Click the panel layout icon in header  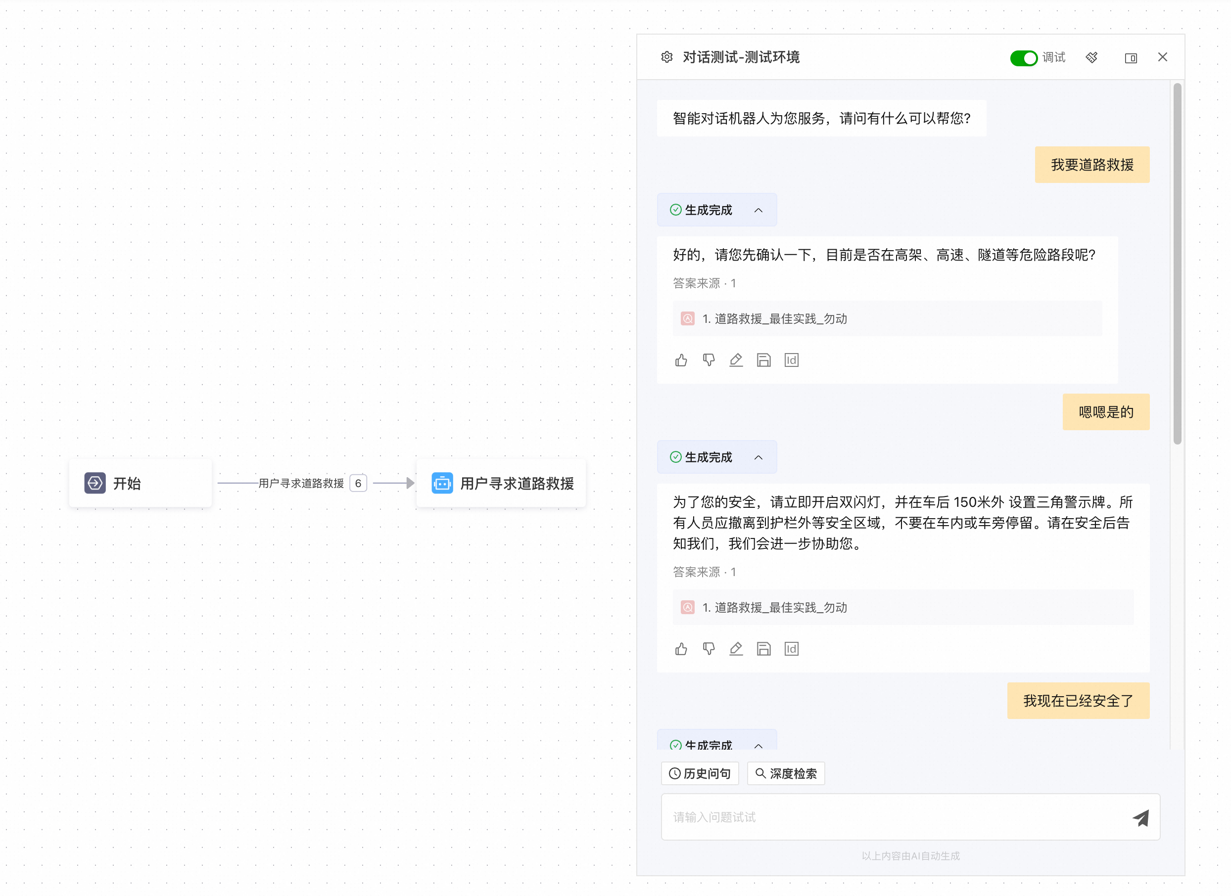coord(1131,58)
